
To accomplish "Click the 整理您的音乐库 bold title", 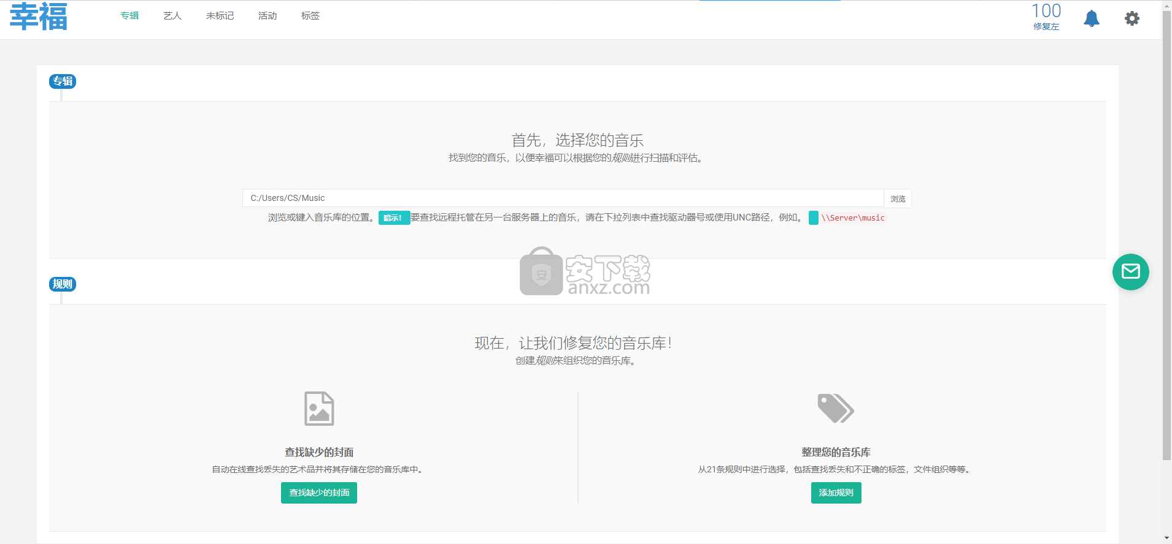I will click(x=836, y=453).
